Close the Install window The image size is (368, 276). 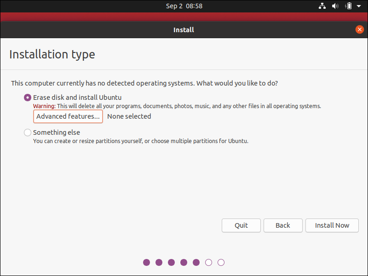pos(359,29)
